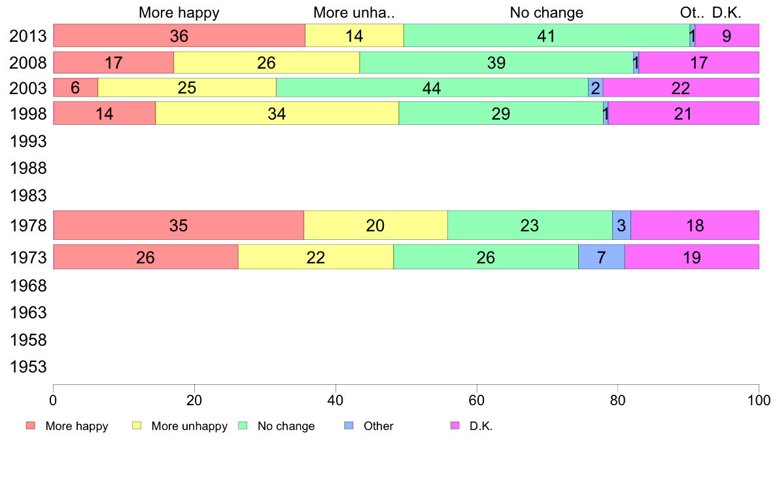
Task: Click the No change legend swatch
Action: click(243, 426)
